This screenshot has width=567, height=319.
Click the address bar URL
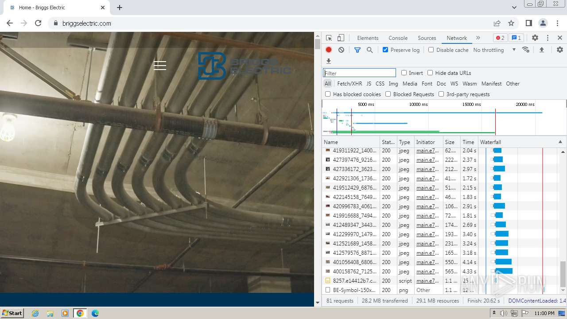click(87, 23)
